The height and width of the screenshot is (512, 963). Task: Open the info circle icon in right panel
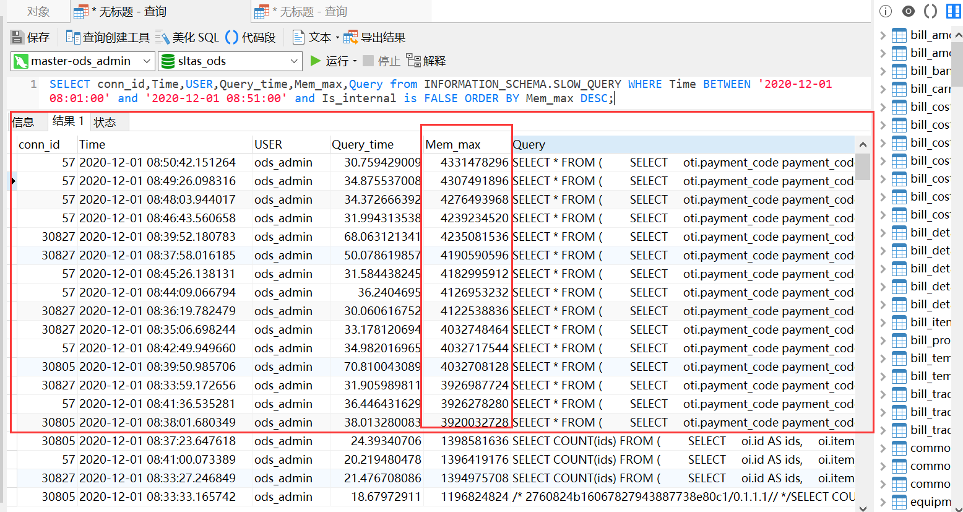tap(886, 11)
